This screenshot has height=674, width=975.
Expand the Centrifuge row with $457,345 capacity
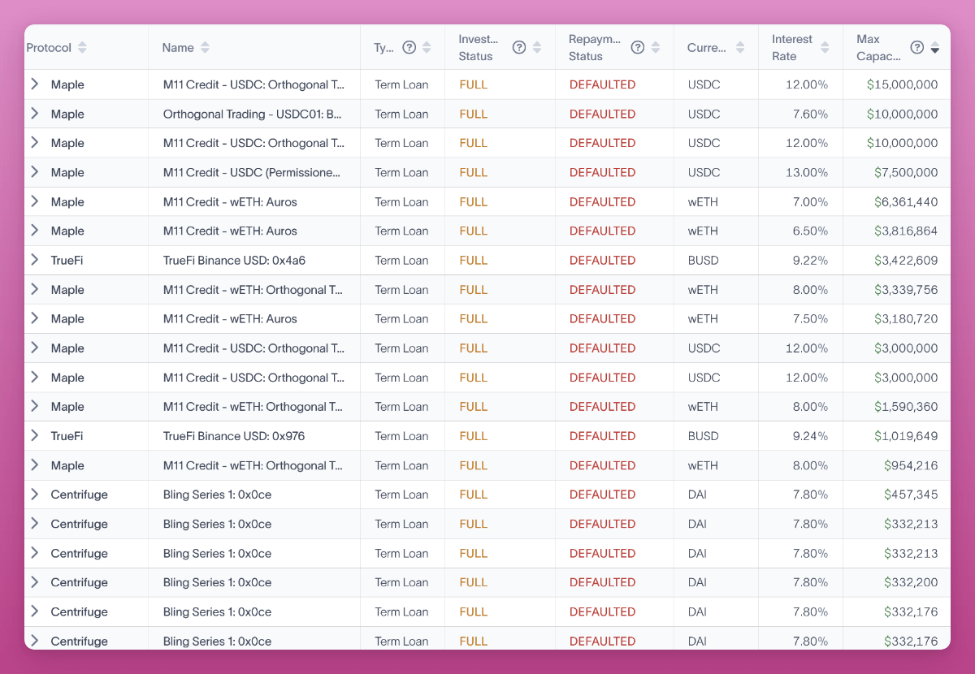35,495
